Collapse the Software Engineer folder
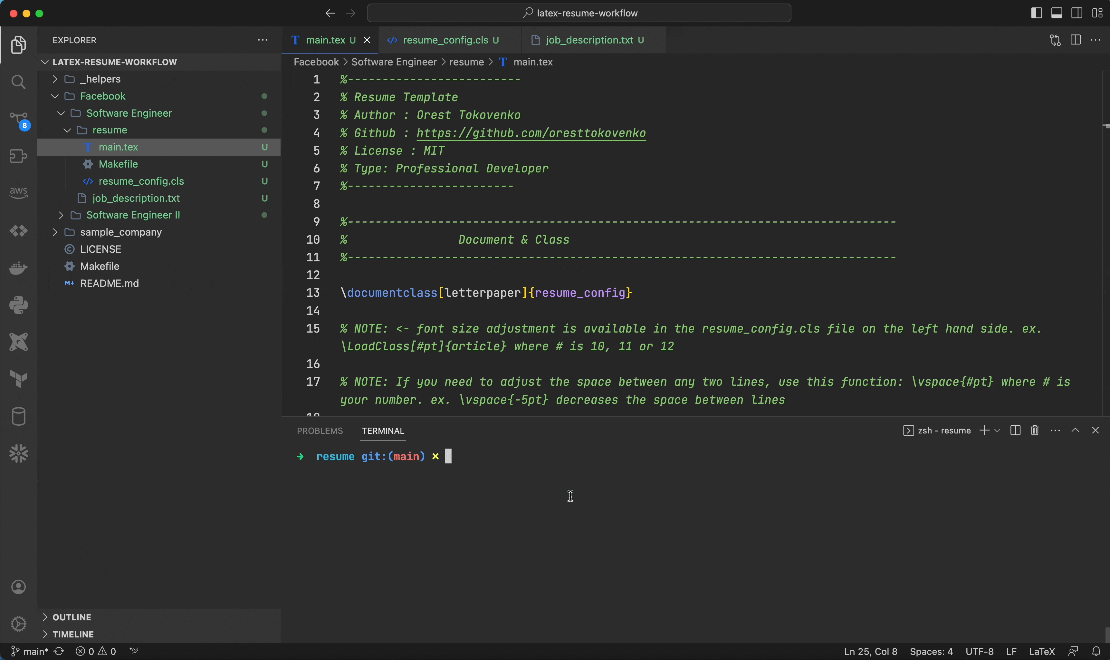 tap(61, 113)
